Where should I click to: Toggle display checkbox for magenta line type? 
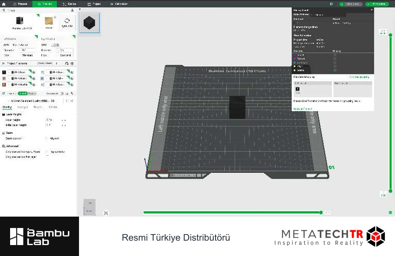point(335,59)
